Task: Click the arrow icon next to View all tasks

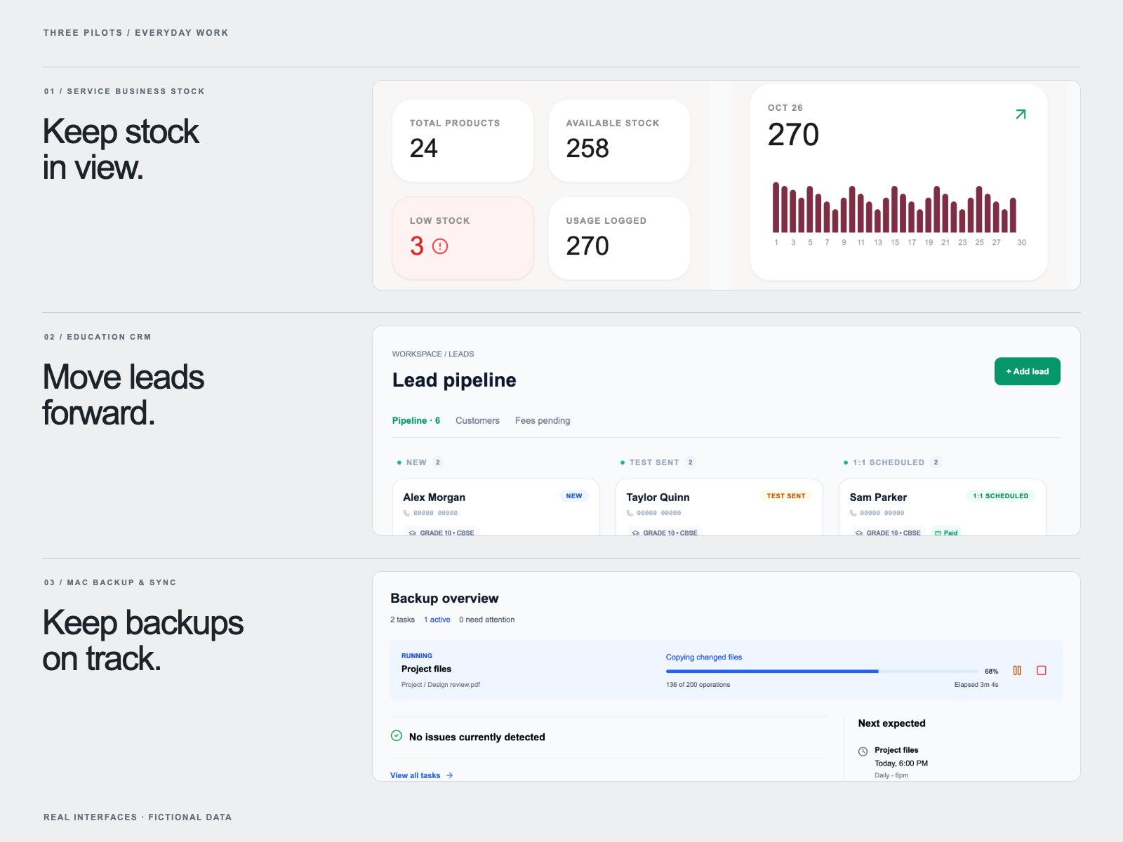Action: 450,775
